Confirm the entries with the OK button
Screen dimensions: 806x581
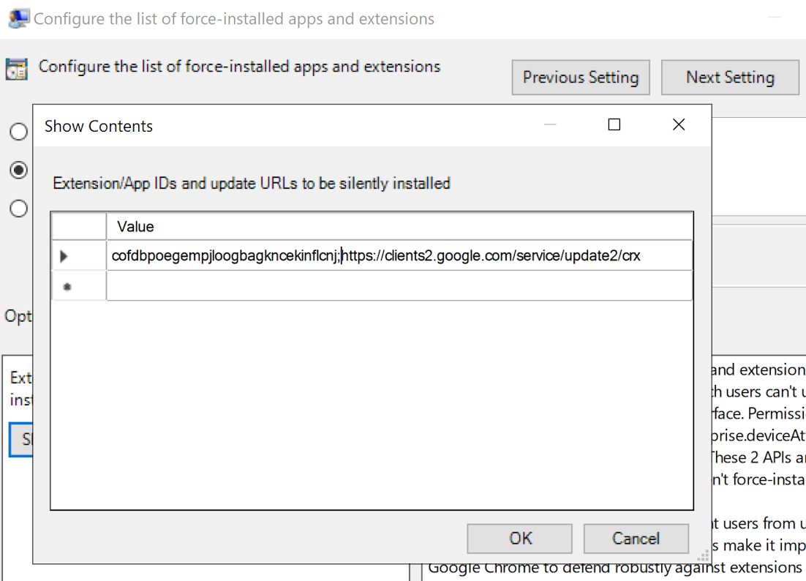[x=519, y=539]
